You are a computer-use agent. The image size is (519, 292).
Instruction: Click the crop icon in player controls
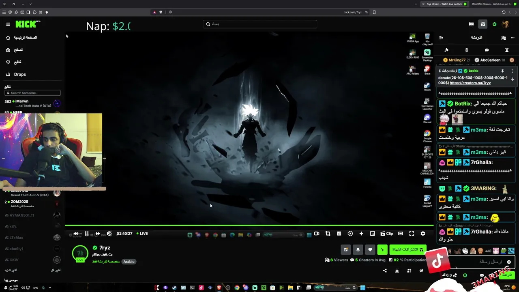pyautogui.click(x=328, y=234)
